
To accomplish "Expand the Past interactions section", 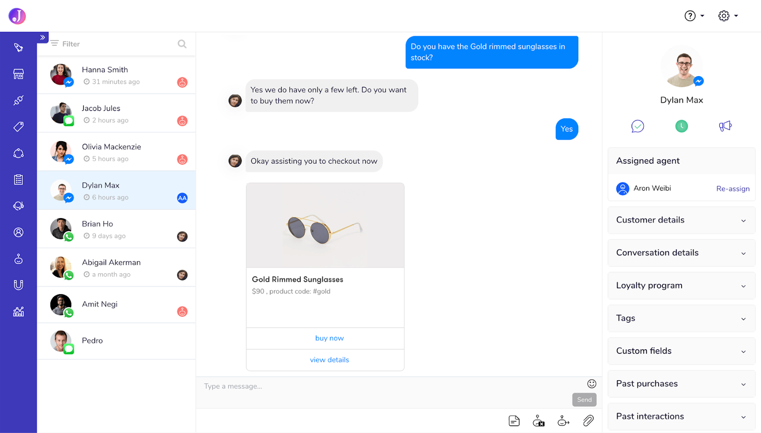I will (x=682, y=417).
